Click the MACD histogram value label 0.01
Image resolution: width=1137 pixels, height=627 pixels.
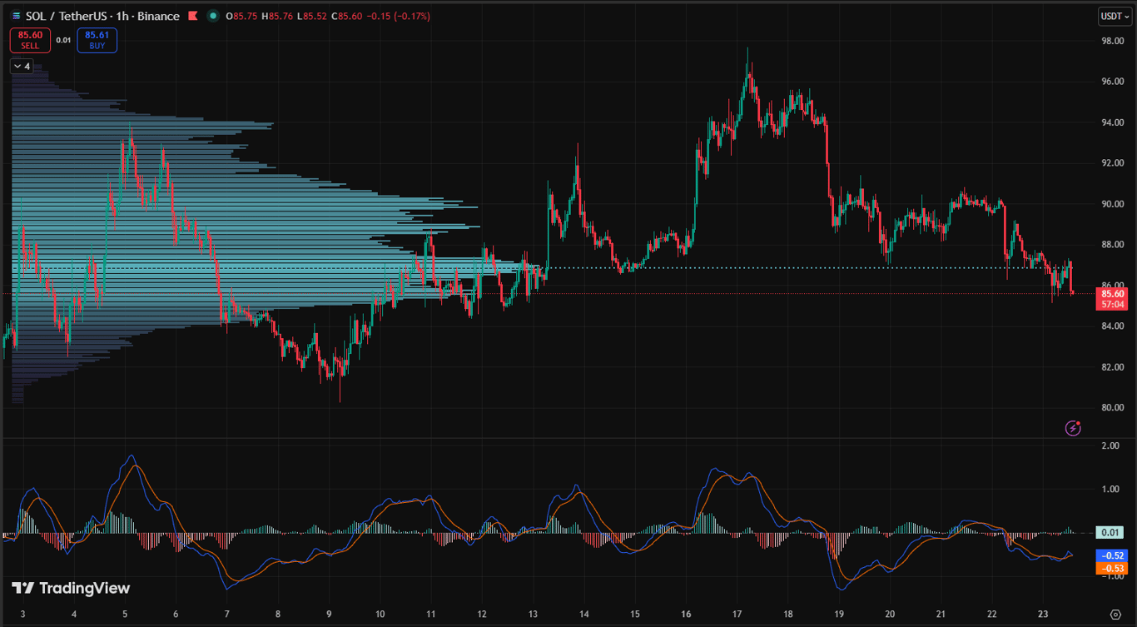[1110, 533]
